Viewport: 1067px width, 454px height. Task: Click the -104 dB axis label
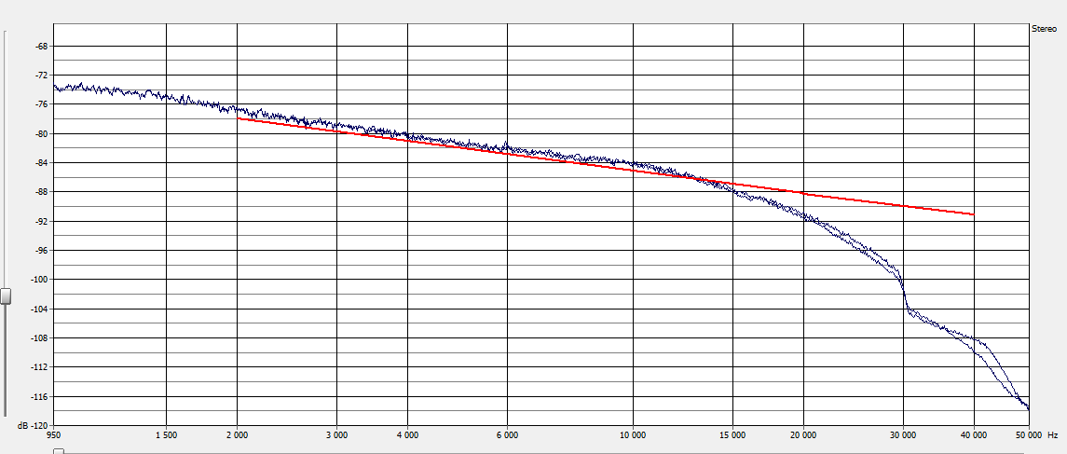[x=38, y=309]
